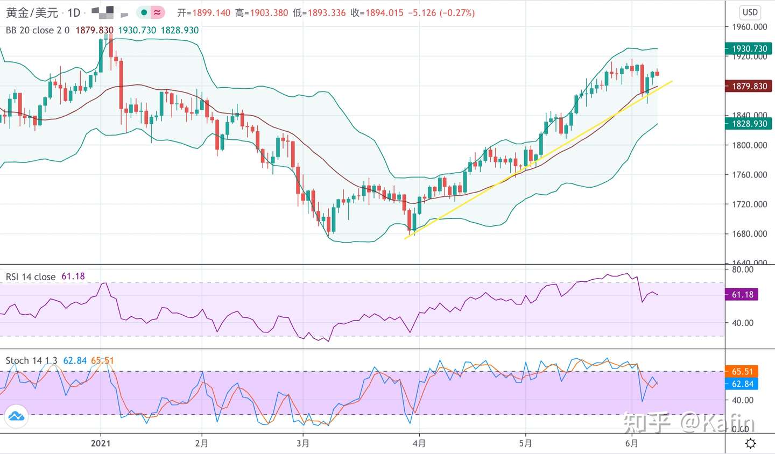The image size is (775, 454).
Task: Click the 6月 date axis label
Action: [632, 443]
